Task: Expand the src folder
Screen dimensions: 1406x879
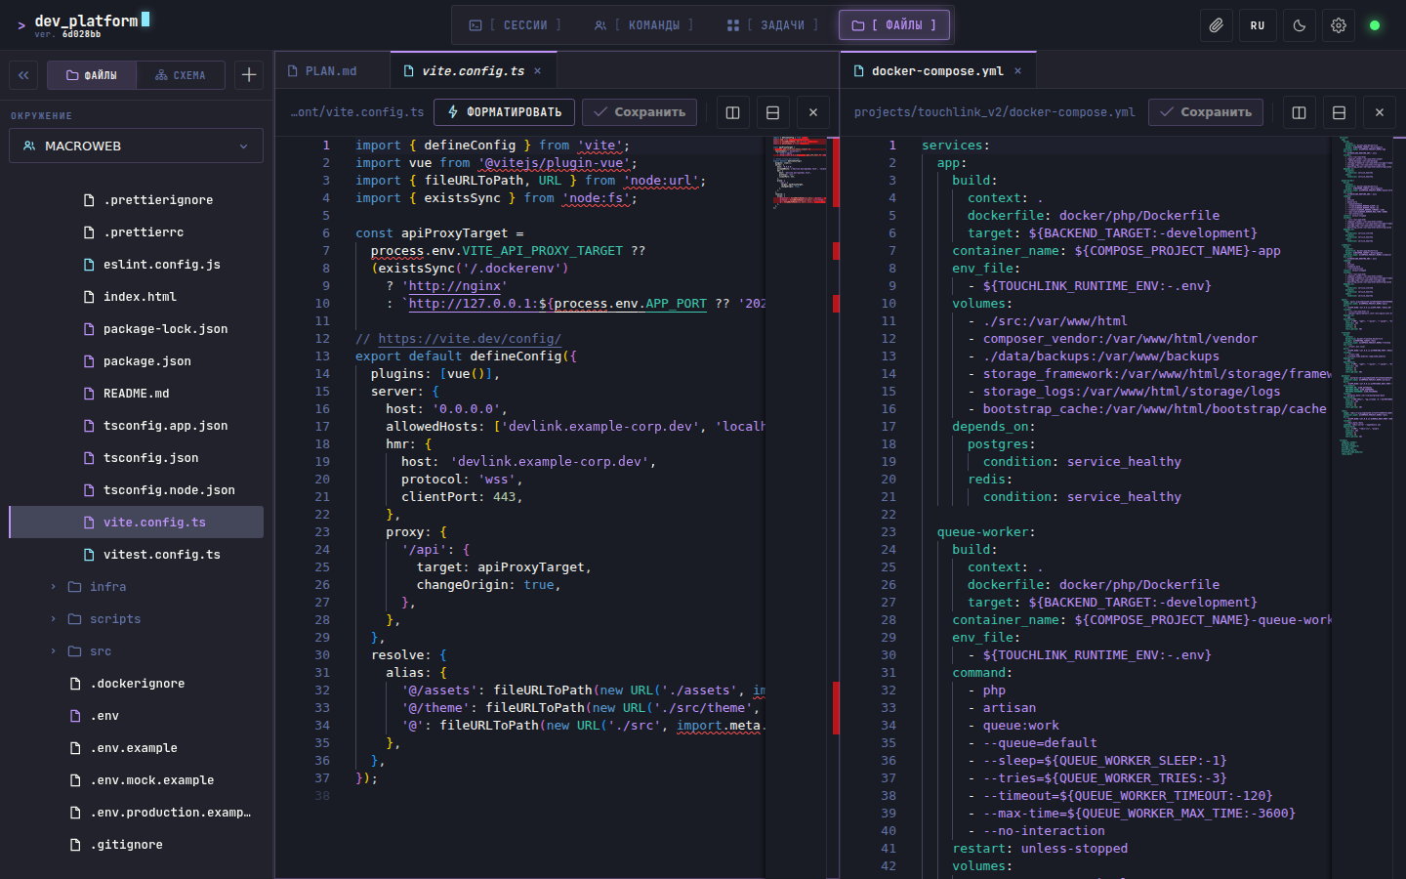Action: [137, 651]
